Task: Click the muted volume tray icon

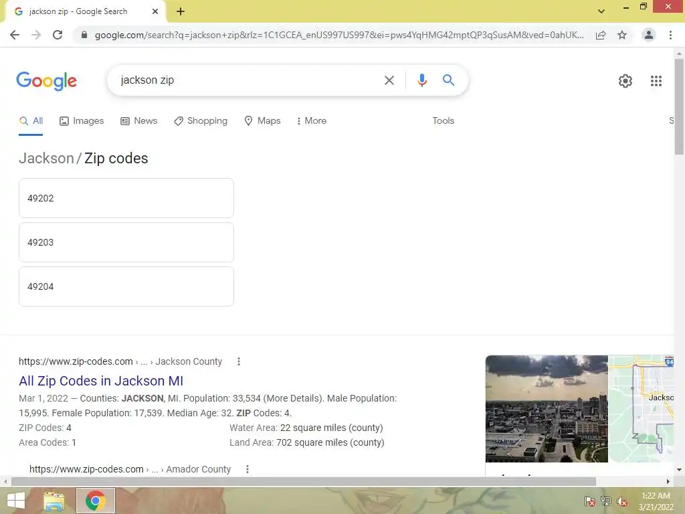Action: (622, 501)
